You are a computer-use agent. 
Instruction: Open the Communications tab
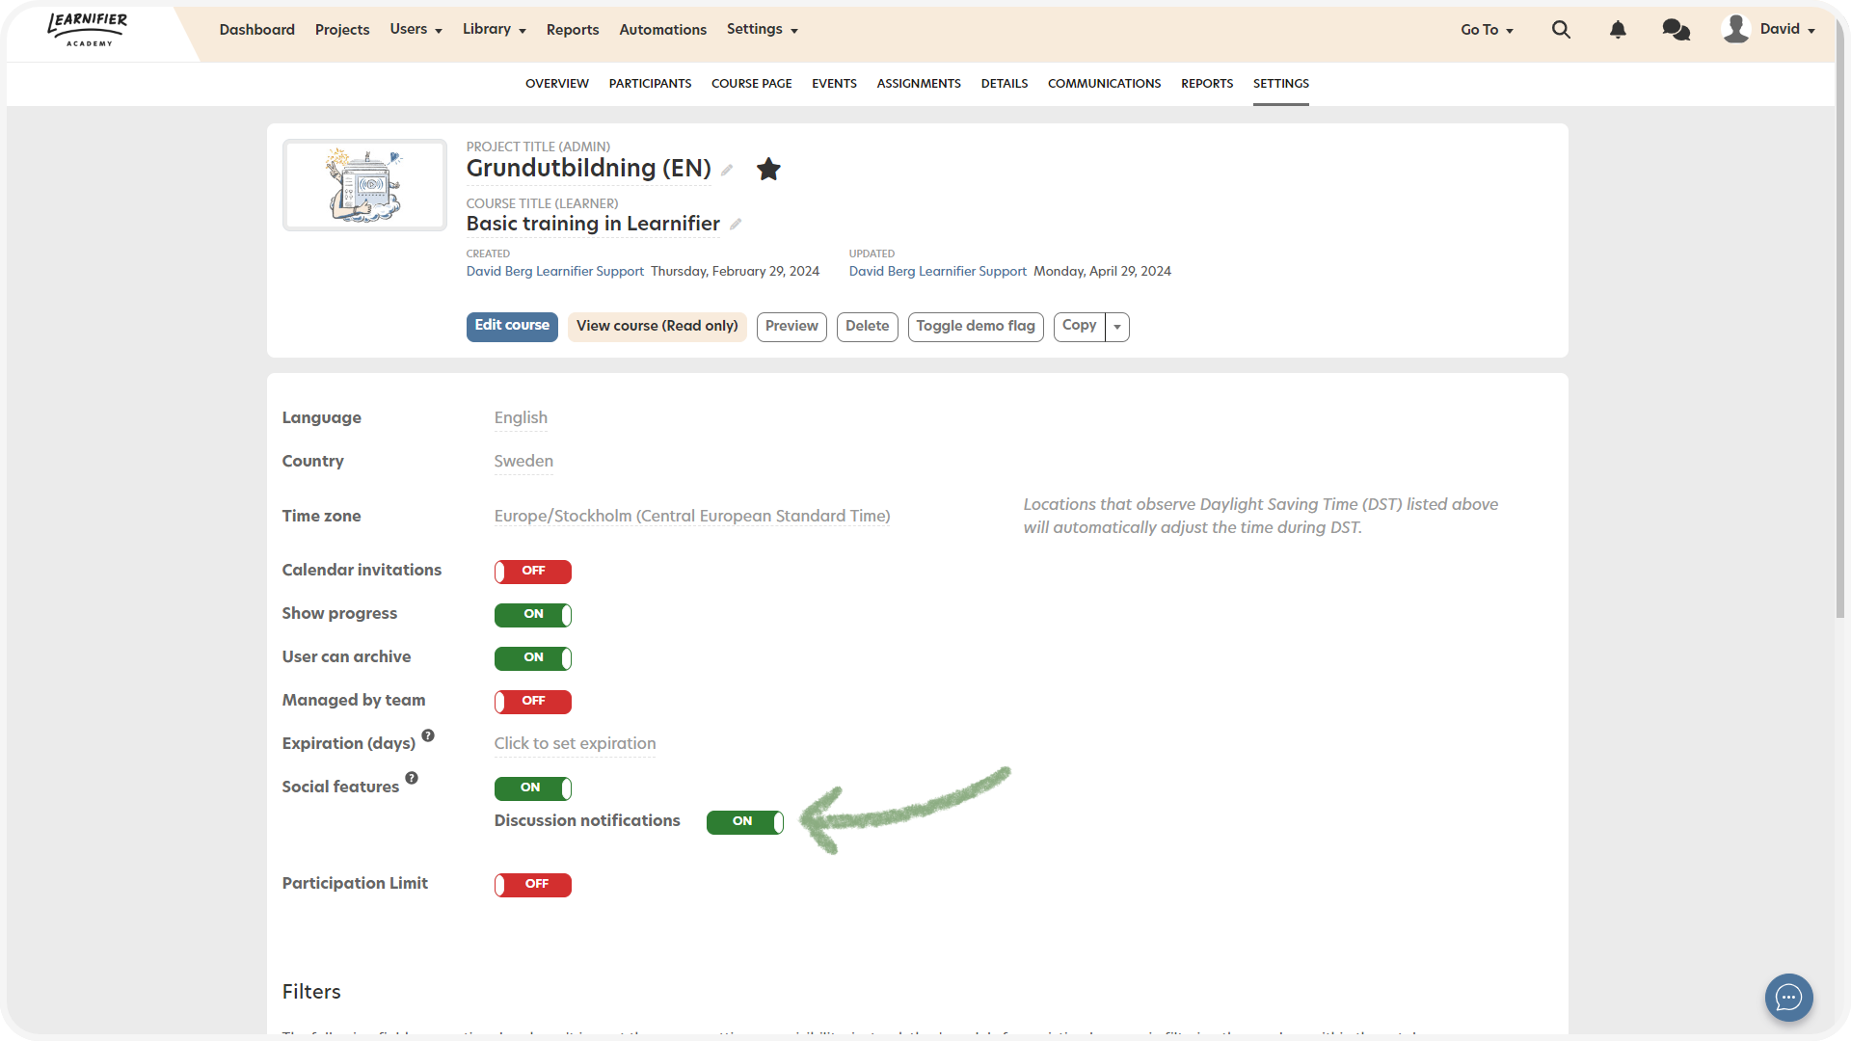[1104, 84]
